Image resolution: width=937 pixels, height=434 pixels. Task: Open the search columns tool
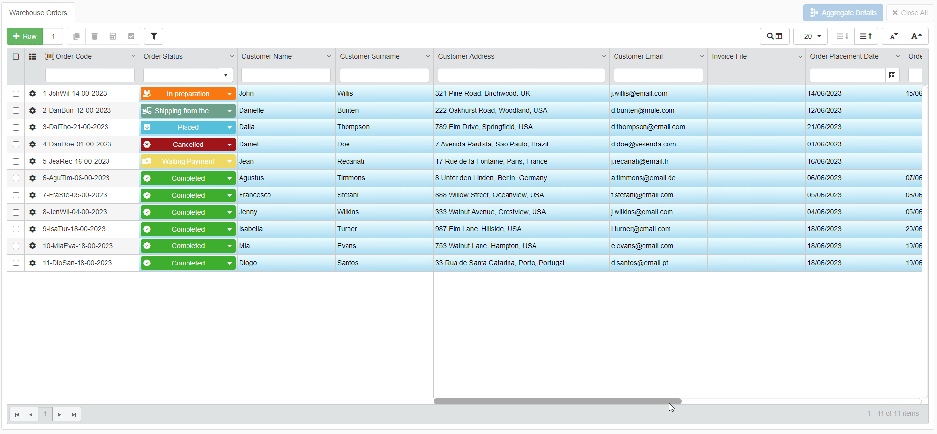click(x=775, y=36)
